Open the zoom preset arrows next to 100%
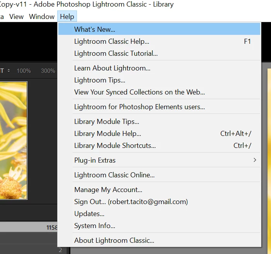 [x=9, y=70]
